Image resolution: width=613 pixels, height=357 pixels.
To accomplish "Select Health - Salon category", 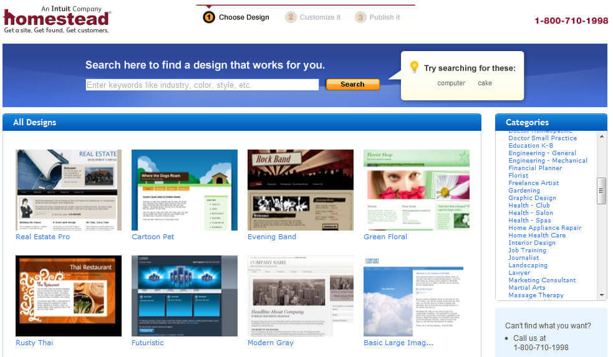I will pos(531,213).
